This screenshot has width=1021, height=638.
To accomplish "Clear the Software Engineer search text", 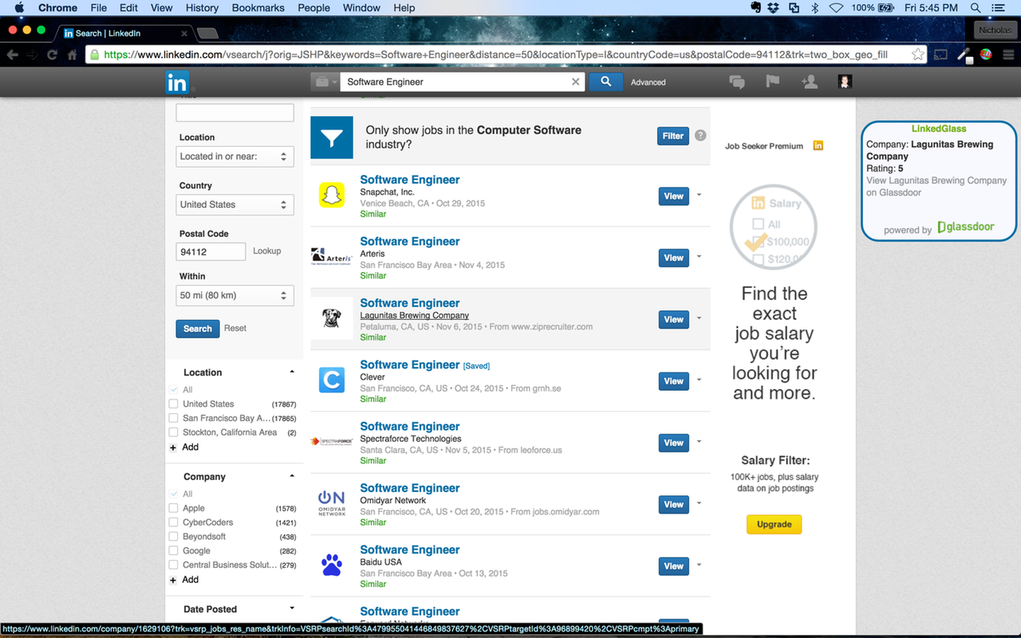I will coord(576,81).
